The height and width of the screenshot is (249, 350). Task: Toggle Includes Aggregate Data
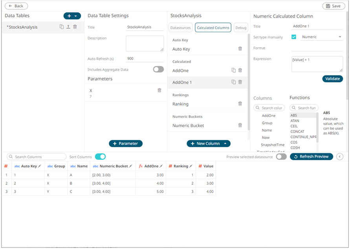click(x=158, y=69)
